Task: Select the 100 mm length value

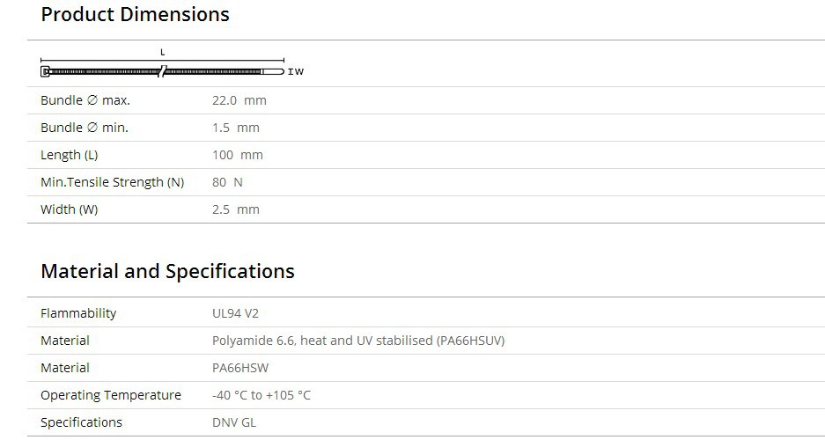Action: point(237,155)
